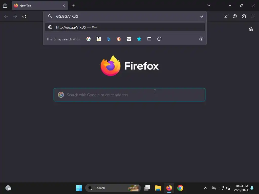Select the New Tab tab

[40, 6]
